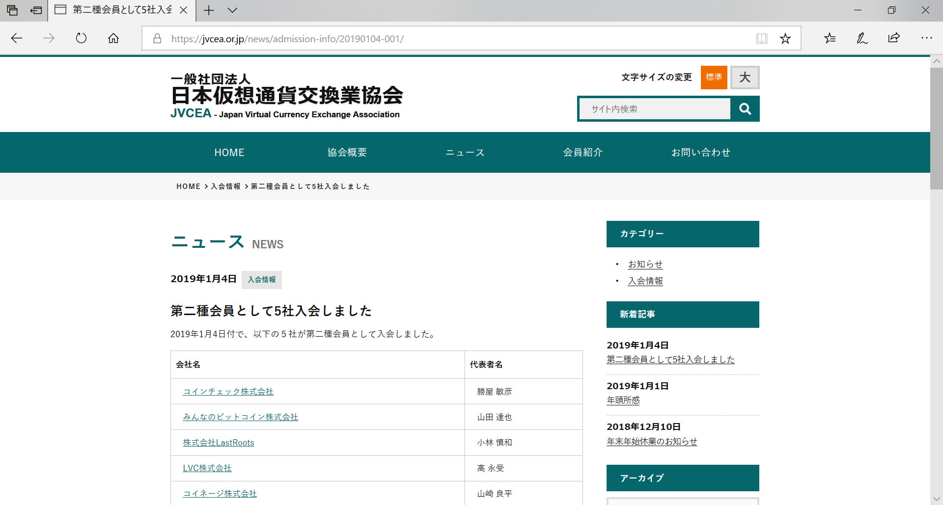Click 入会情報 in the breadcrumb
The image size is (943, 505).
point(226,186)
